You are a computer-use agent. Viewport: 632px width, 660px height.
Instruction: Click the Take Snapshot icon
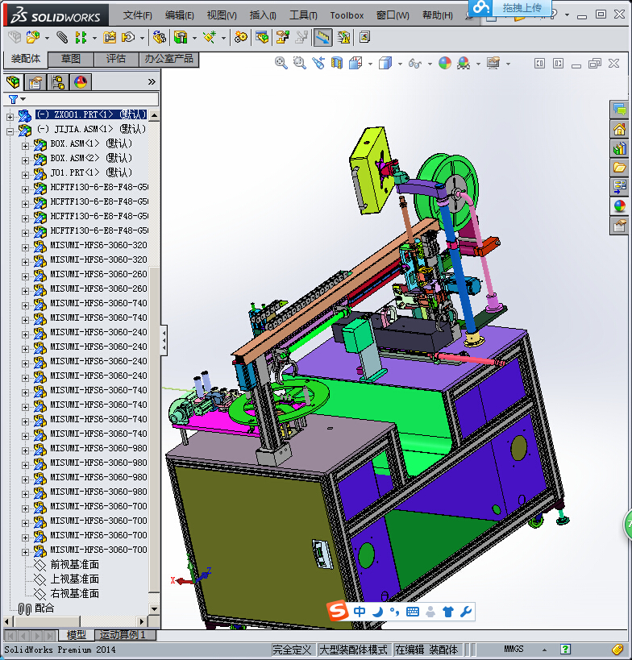[364, 37]
